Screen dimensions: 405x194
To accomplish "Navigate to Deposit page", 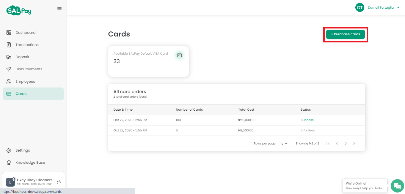I will pos(33,57).
